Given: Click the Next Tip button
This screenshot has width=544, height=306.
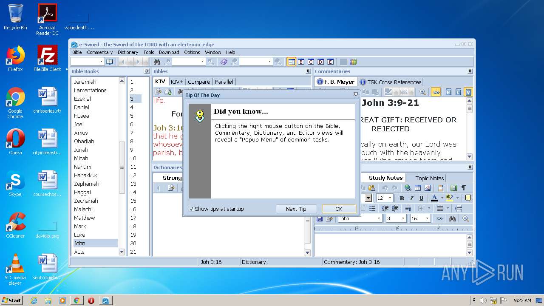Looking at the screenshot, I should click(x=296, y=209).
